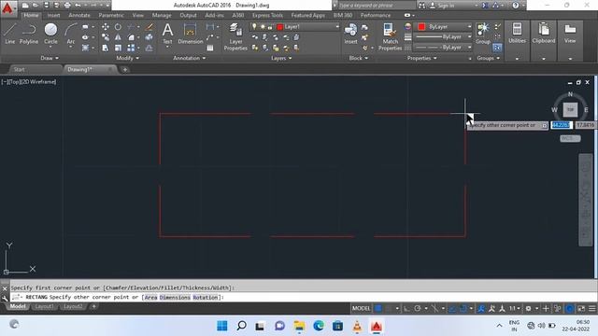Open the lineweight ByLayer dropdown
The width and height of the screenshot is (598, 336).
443,37
